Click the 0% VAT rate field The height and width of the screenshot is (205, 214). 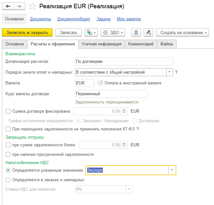100,189
